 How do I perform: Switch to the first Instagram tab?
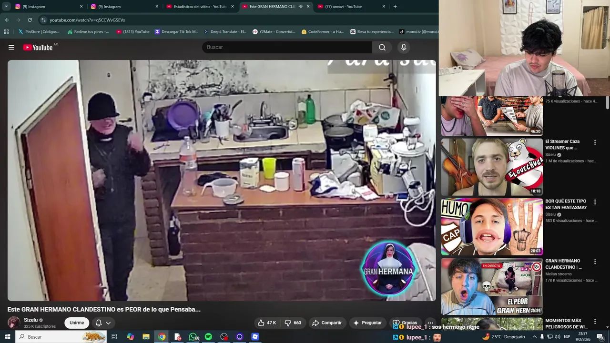coord(49,6)
